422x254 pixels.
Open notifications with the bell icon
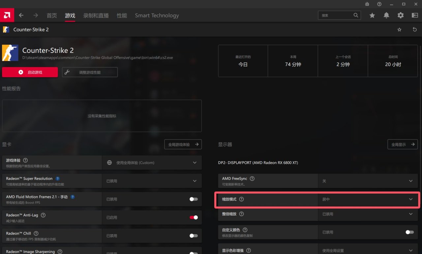[386, 15]
